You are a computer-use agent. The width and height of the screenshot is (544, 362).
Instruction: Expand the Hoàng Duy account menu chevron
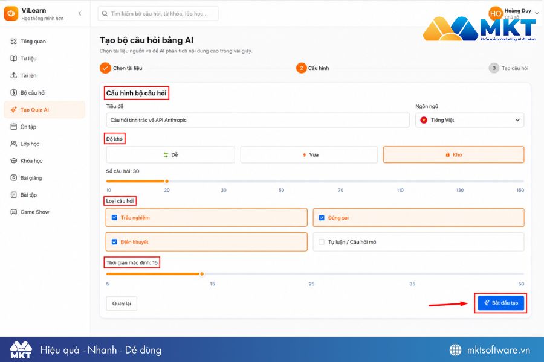point(537,13)
